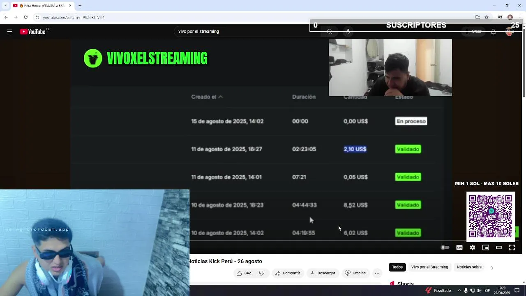Click the 'En proceso' status badge
The image size is (526, 296).
coord(411,121)
